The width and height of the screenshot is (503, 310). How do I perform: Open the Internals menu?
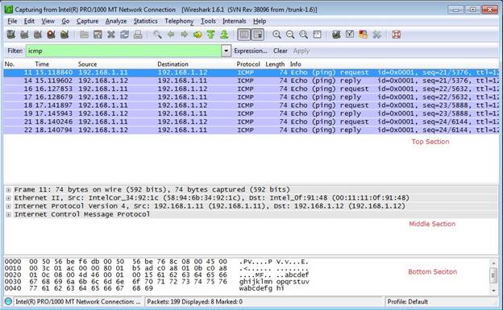pos(235,21)
